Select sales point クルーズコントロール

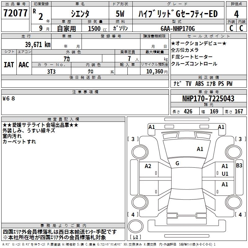pyautogui.click(x=194, y=64)
